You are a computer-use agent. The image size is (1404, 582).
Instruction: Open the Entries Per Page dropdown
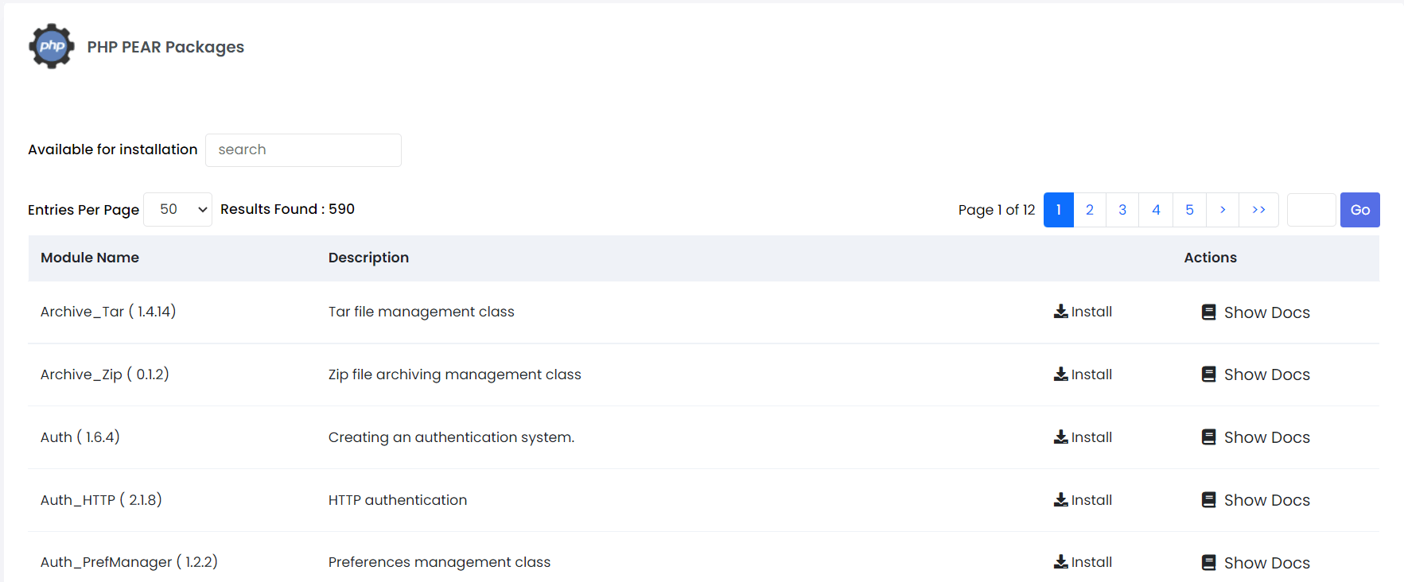[x=177, y=209]
